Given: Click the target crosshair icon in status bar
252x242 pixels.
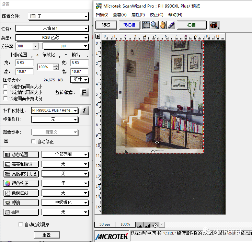Looking at the screenshot, I should click(155, 225).
